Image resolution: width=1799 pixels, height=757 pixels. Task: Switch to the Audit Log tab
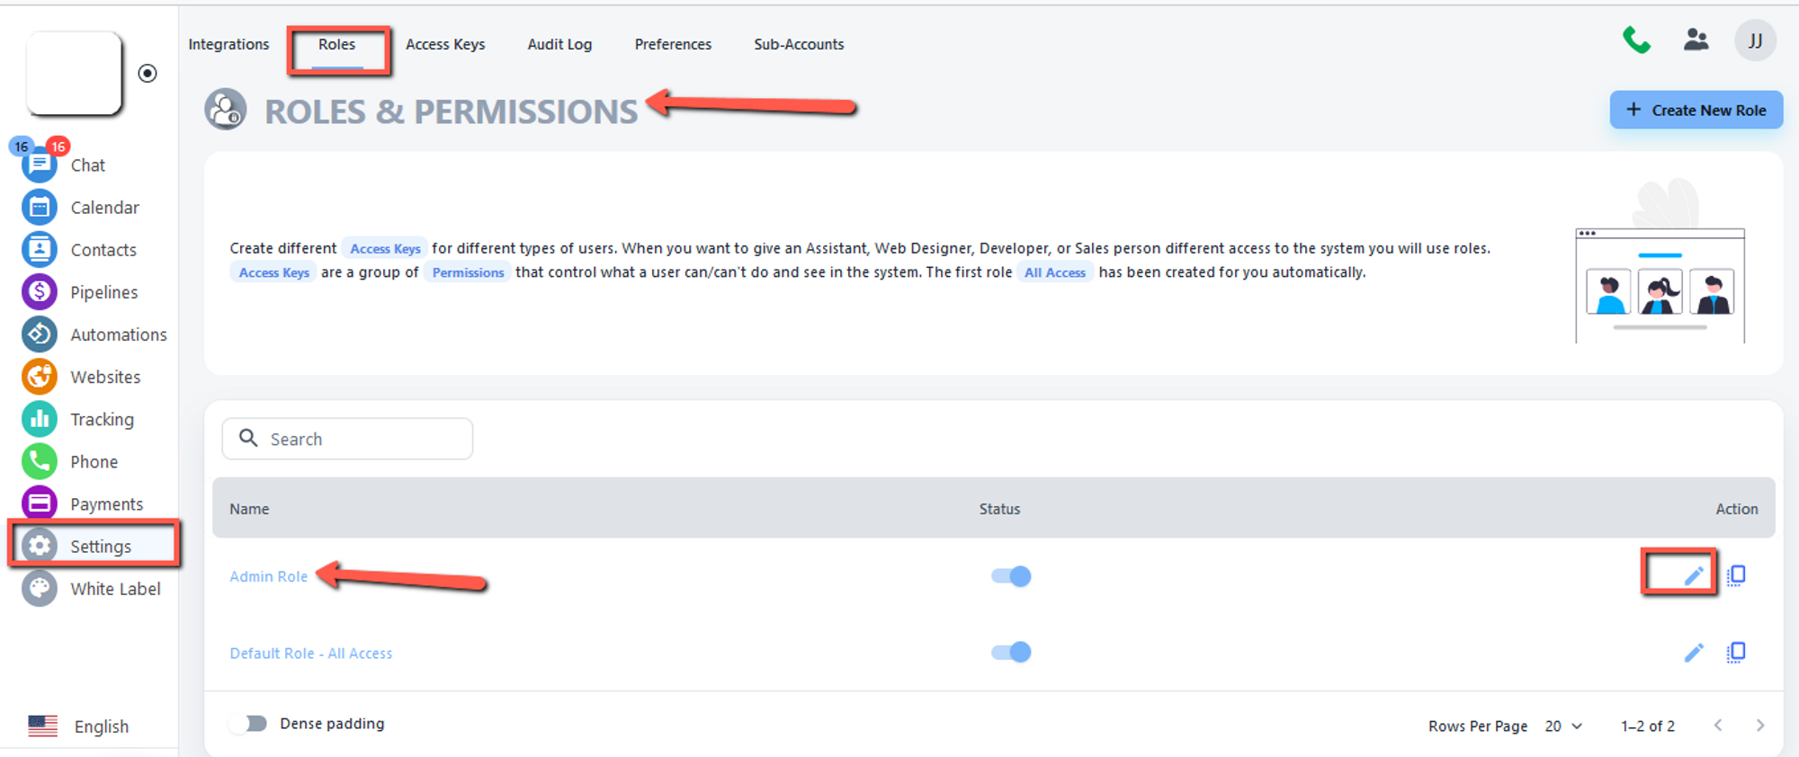point(559,45)
